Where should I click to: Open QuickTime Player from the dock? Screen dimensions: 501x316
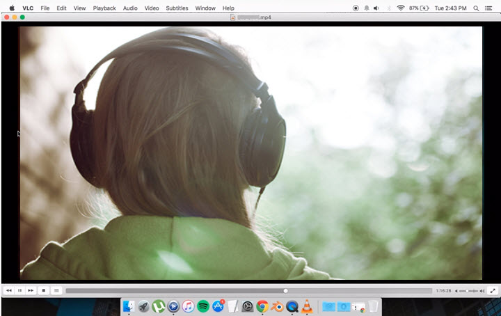(292, 306)
